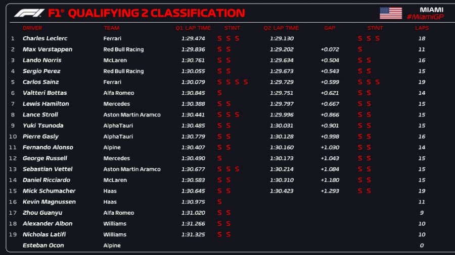The image size is (455, 255).
Task: Click Fernando Alonso's Q2 lap time 1:30.160
Action: pos(281,148)
